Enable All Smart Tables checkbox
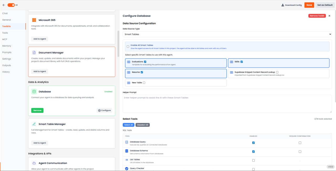Image resolution: width=336 pixels, height=171 pixels. pos(128,46)
